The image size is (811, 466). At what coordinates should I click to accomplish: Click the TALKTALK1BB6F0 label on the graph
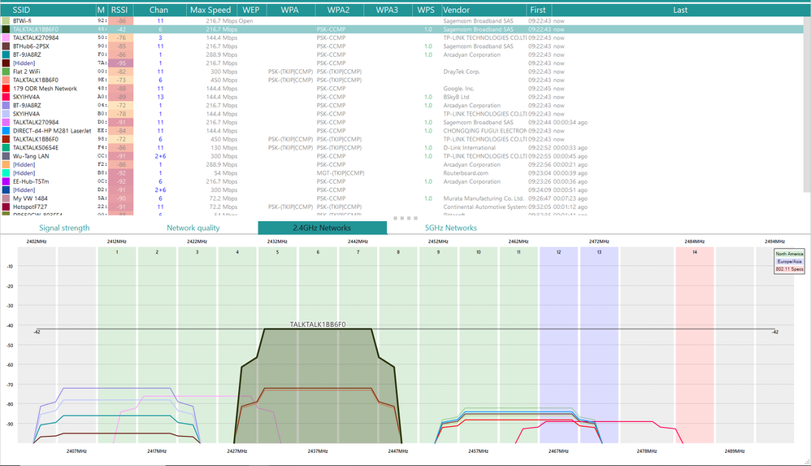[318, 324]
